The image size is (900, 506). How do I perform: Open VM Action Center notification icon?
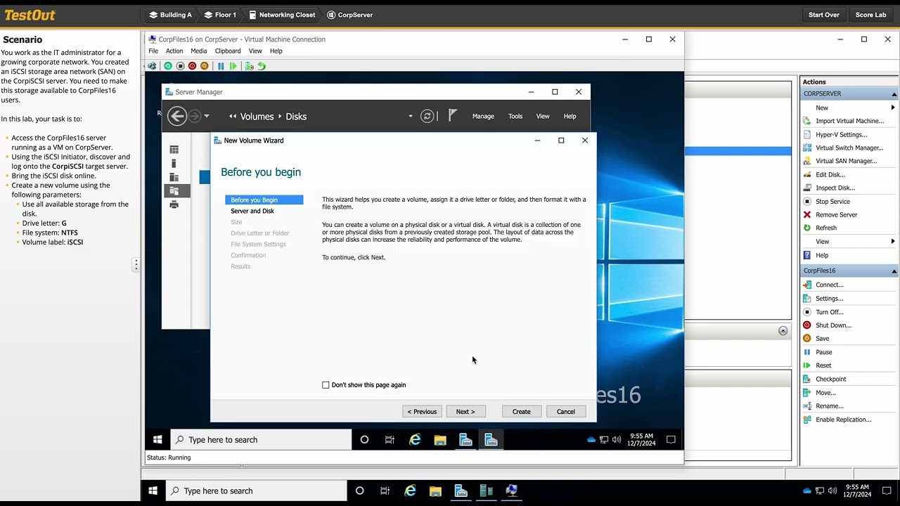pyautogui.click(x=671, y=440)
